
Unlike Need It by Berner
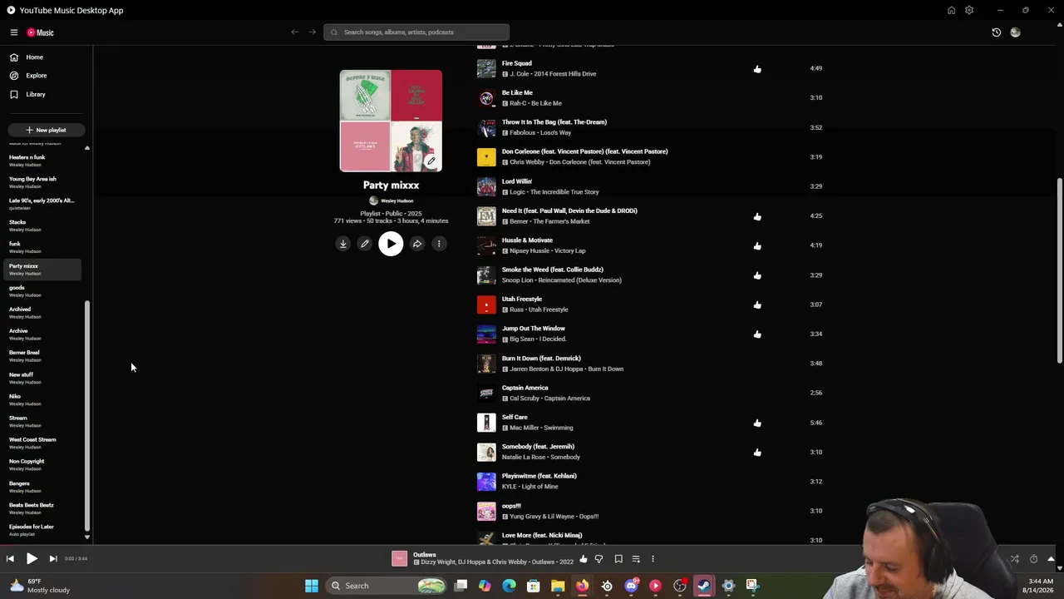pyautogui.click(x=757, y=216)
